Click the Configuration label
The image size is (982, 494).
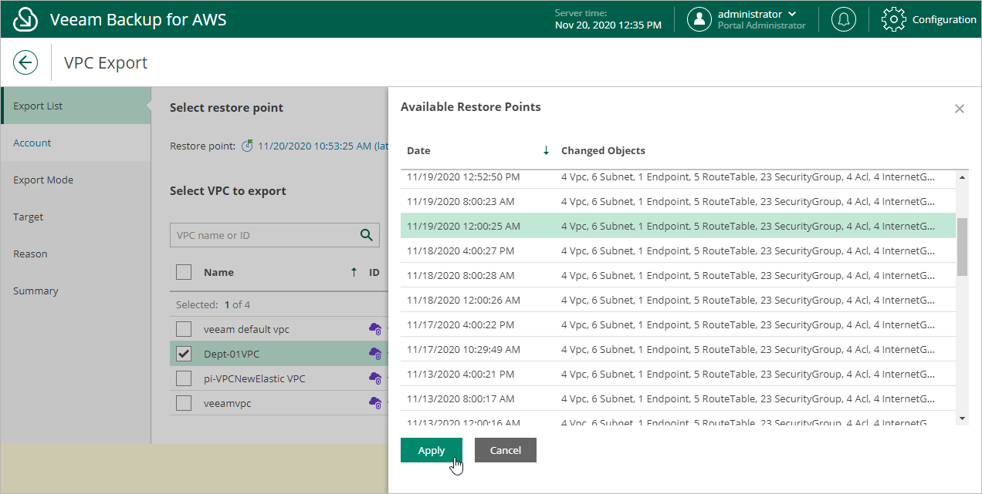click(x=944, y=19)
